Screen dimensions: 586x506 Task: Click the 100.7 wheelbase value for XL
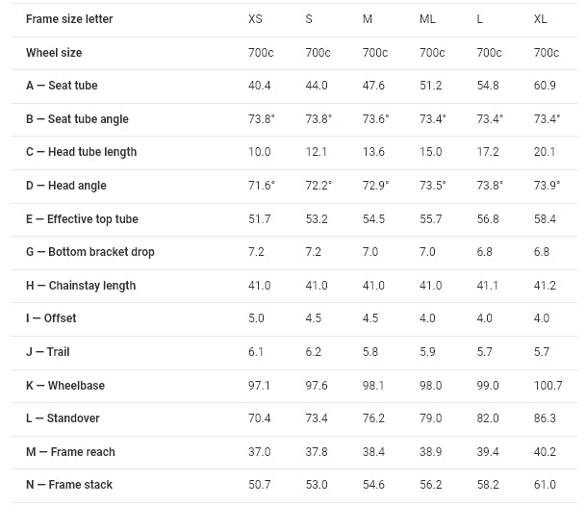click(x=548, y=386)
